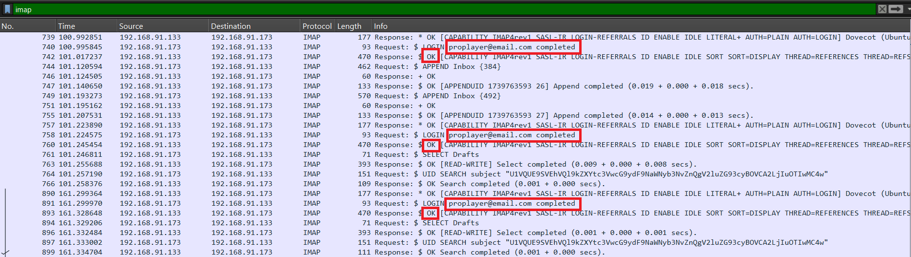This screenshot has width=911, height=257.
Task: Select packet 896 READ-WRITE Select completed row
Action: click(244, 233)
